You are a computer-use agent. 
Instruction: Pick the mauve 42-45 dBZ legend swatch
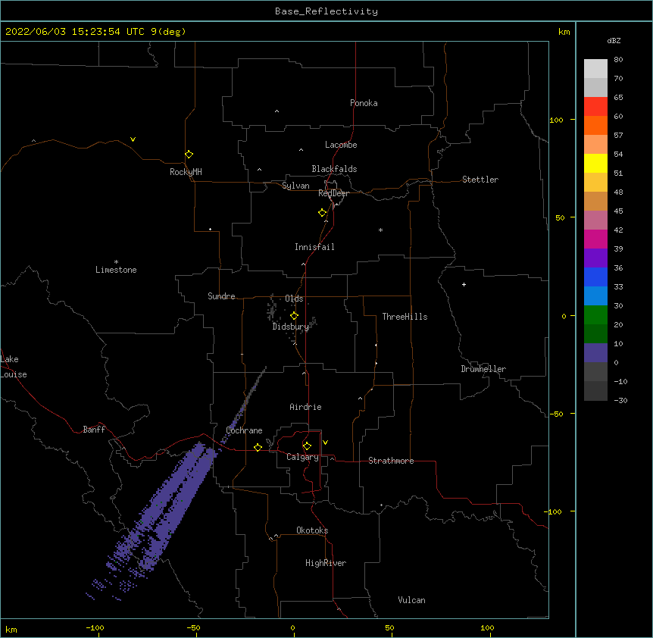[595, 220]
